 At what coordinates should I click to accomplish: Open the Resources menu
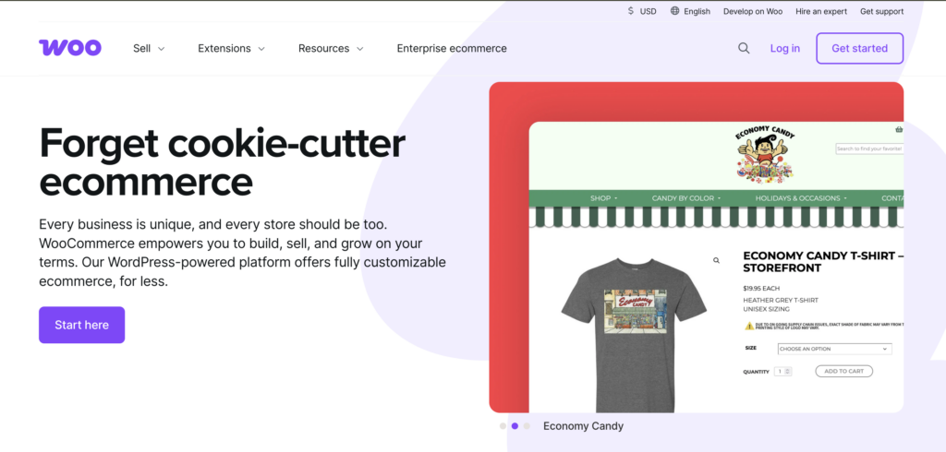click(x=332, y=48)
